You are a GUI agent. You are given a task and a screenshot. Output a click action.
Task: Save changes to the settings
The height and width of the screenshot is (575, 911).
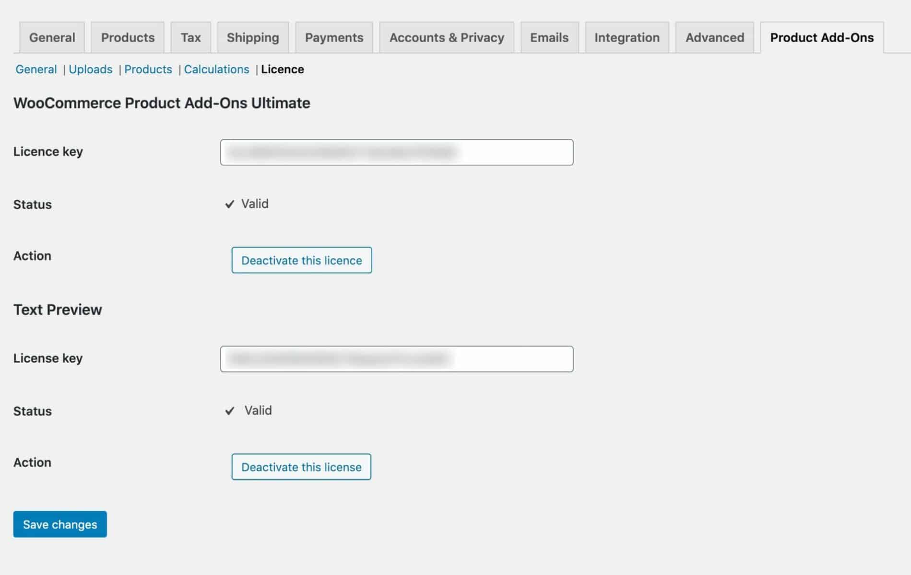click(x=60, y=524)
